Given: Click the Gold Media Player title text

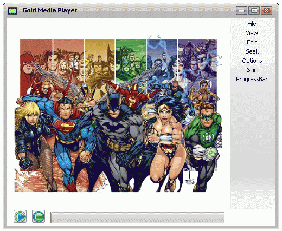Looking at the screenshot, I should click(x=50, y=10).
